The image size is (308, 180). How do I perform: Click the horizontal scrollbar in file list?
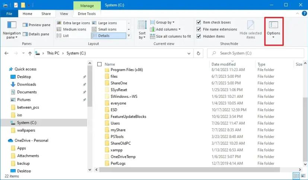(189, 170)
